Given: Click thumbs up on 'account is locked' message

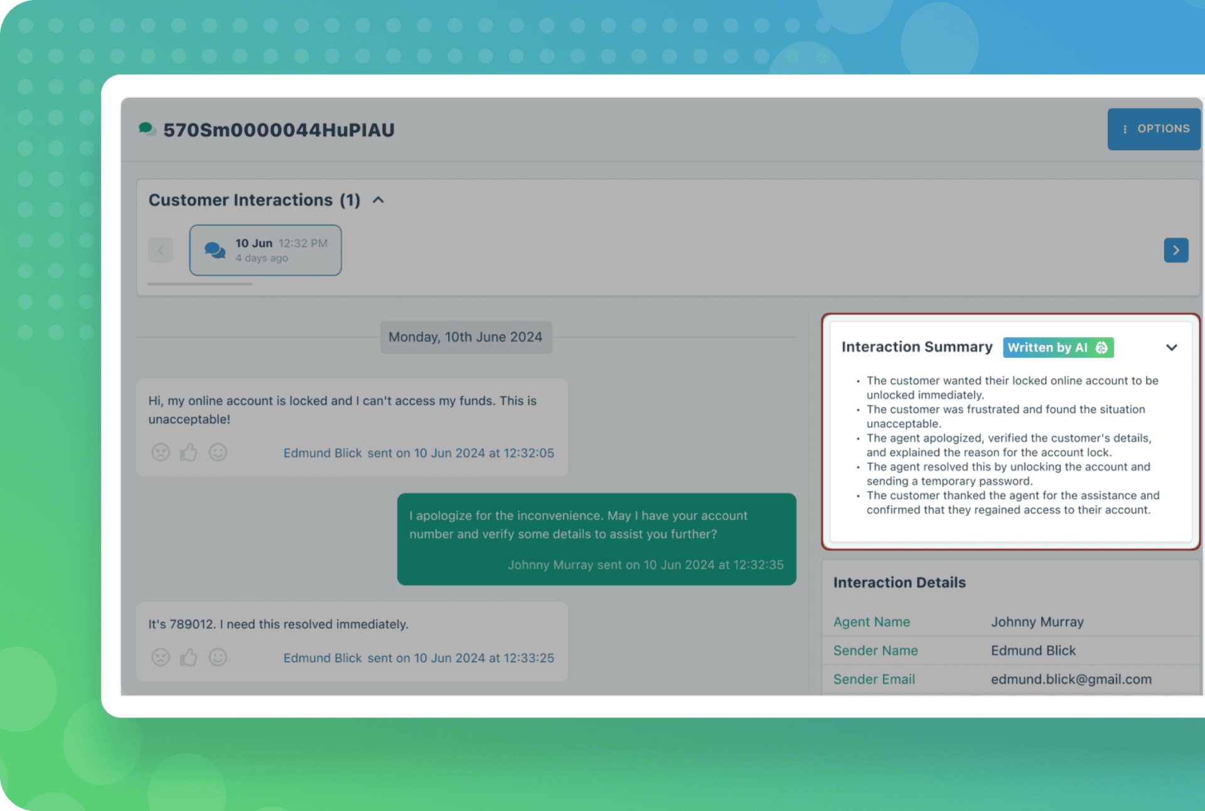Looking at the screenshot, I should (x=189, y=453).
